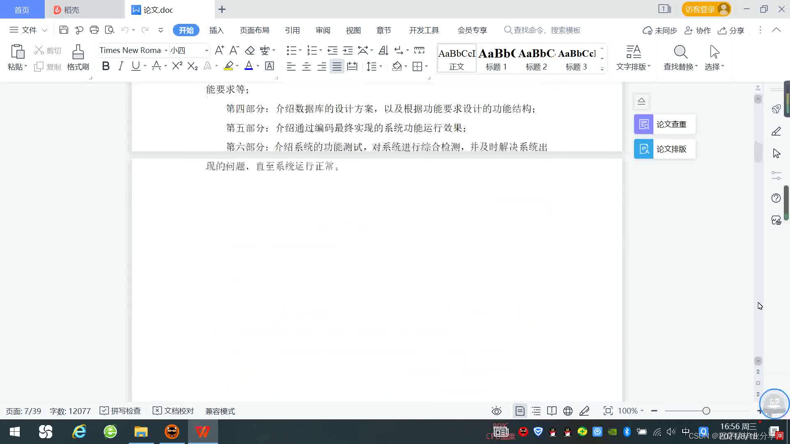Click the command search box
Image resolution: width=790 pixels, height=444 pixels.
(547, 30)
